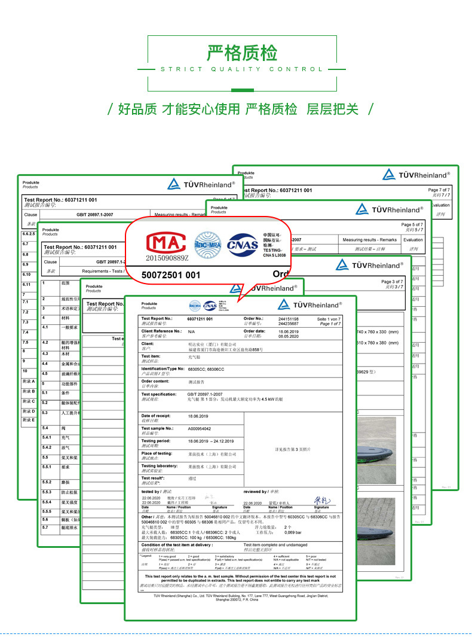Click order number '244151198'
The height and width of the screenshot is (640, 472).
point(289,319)
